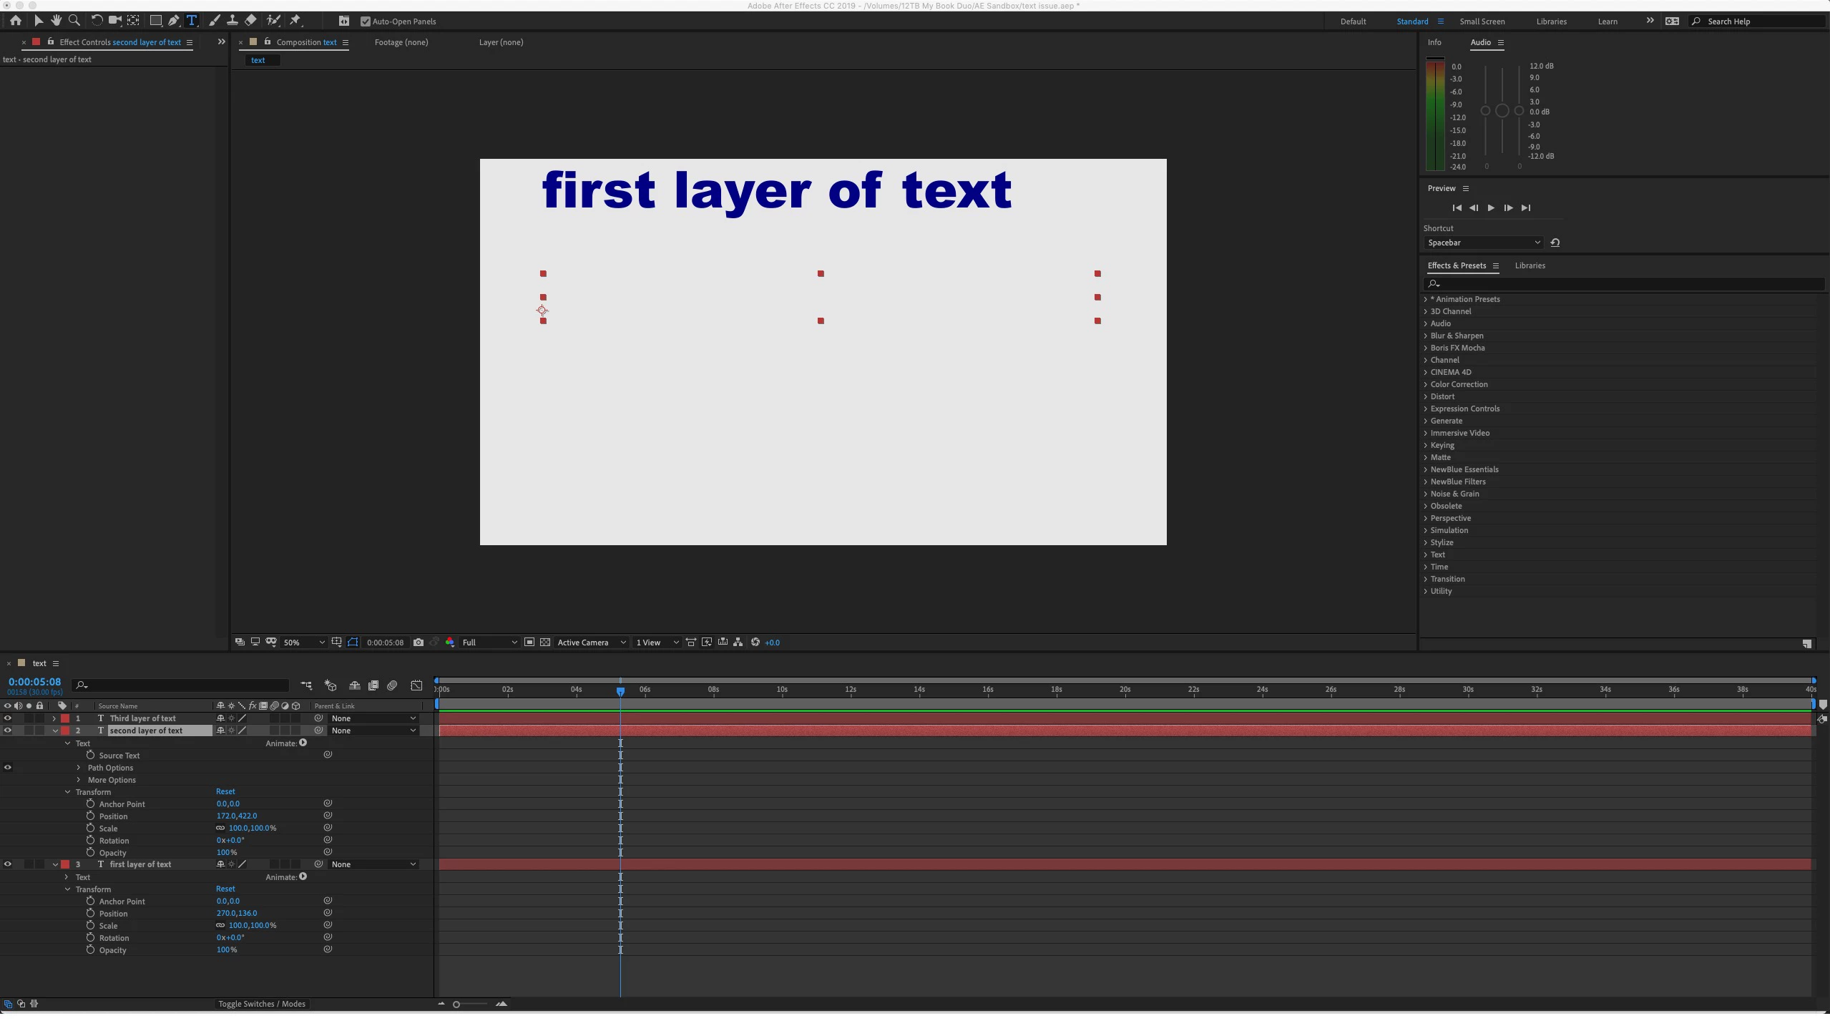Click the timeline zoom slider handle
The height and width of the screenshot is (1026, 1830).
(456, 1005)
